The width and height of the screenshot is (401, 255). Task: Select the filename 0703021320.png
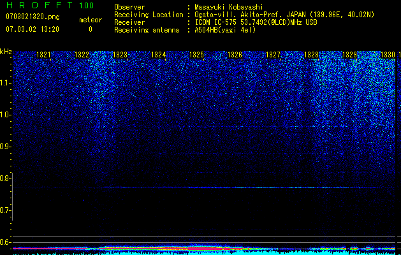pos(33,17)
